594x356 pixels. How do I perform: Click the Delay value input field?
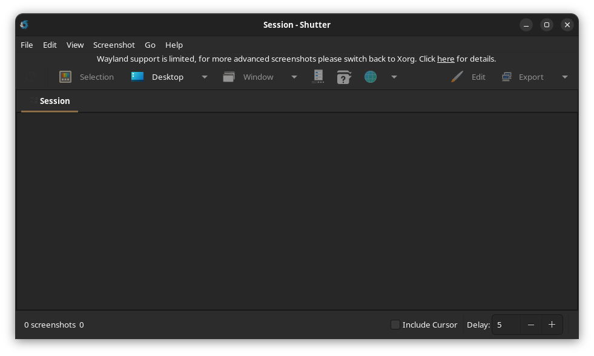click(x=506, y=325)
